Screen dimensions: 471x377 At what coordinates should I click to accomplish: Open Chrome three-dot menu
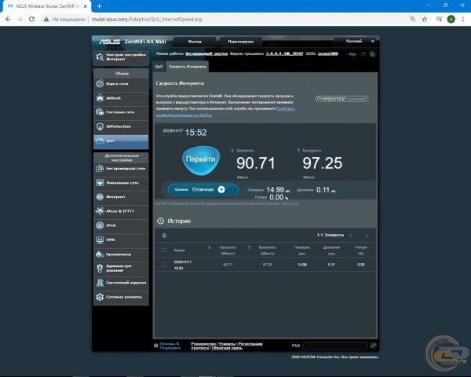click(463, 19)
